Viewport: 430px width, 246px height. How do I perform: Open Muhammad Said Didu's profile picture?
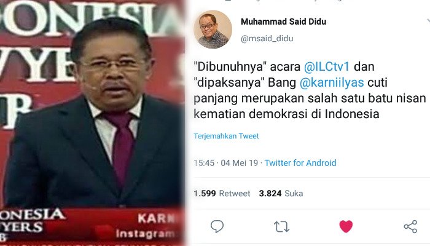pos(213,30)
